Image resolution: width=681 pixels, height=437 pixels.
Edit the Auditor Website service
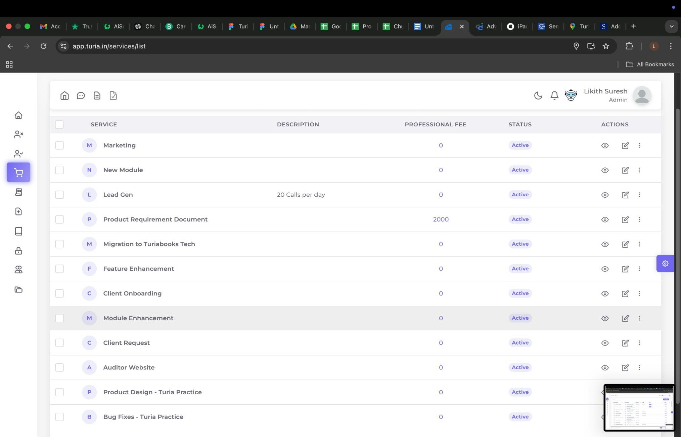pos(625,367)
